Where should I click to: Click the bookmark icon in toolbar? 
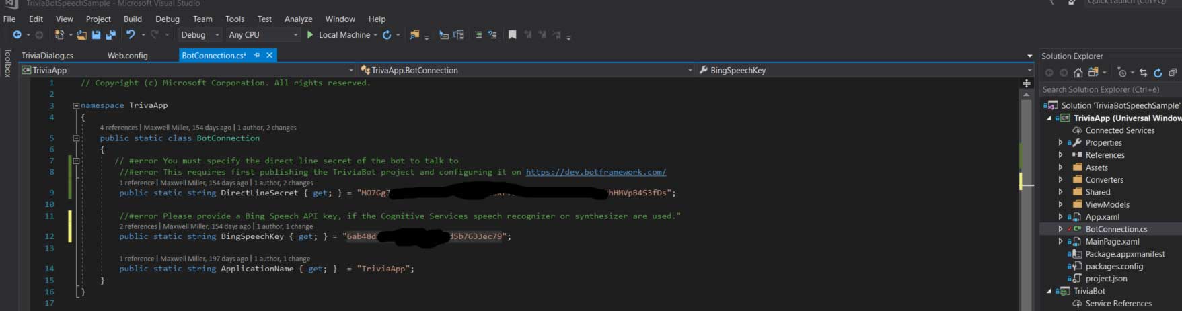tap(512, 35)
